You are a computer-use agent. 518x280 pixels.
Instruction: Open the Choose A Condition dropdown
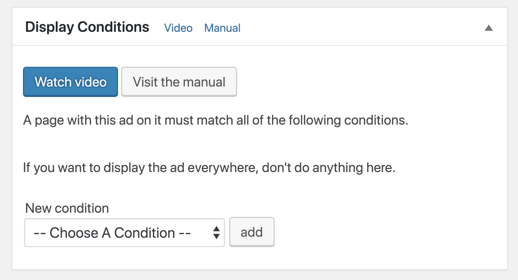[x=124, y=233]
